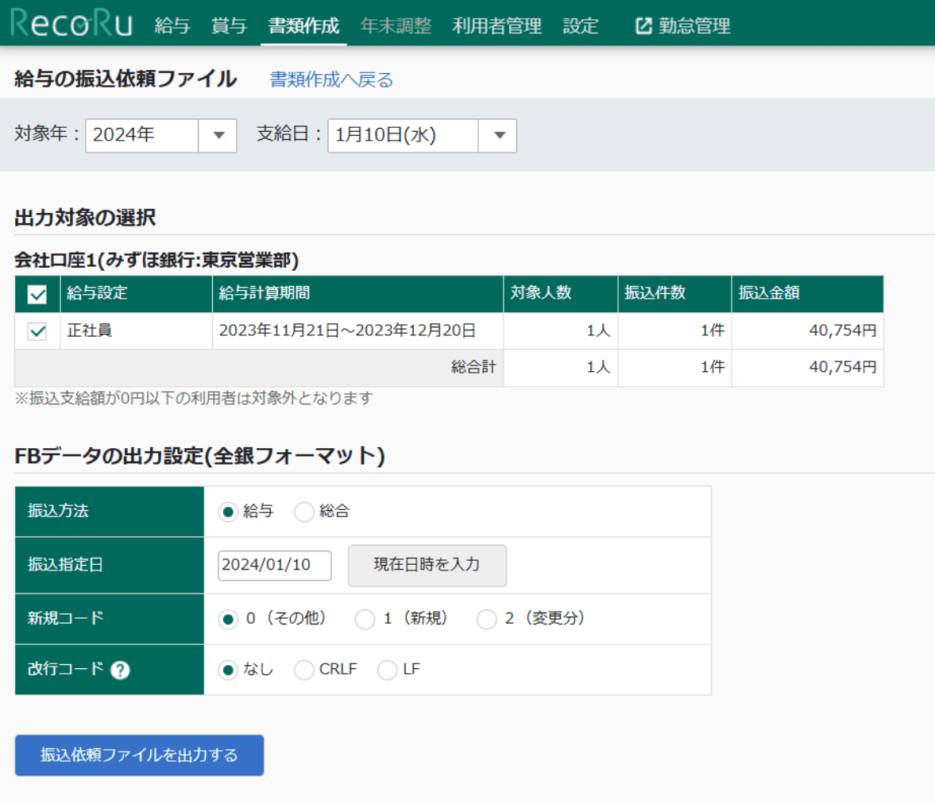Open the 書類作成 menu tab
Viewport: 935px width, 804px height.
pyautogui.click(x=303, y=25)
